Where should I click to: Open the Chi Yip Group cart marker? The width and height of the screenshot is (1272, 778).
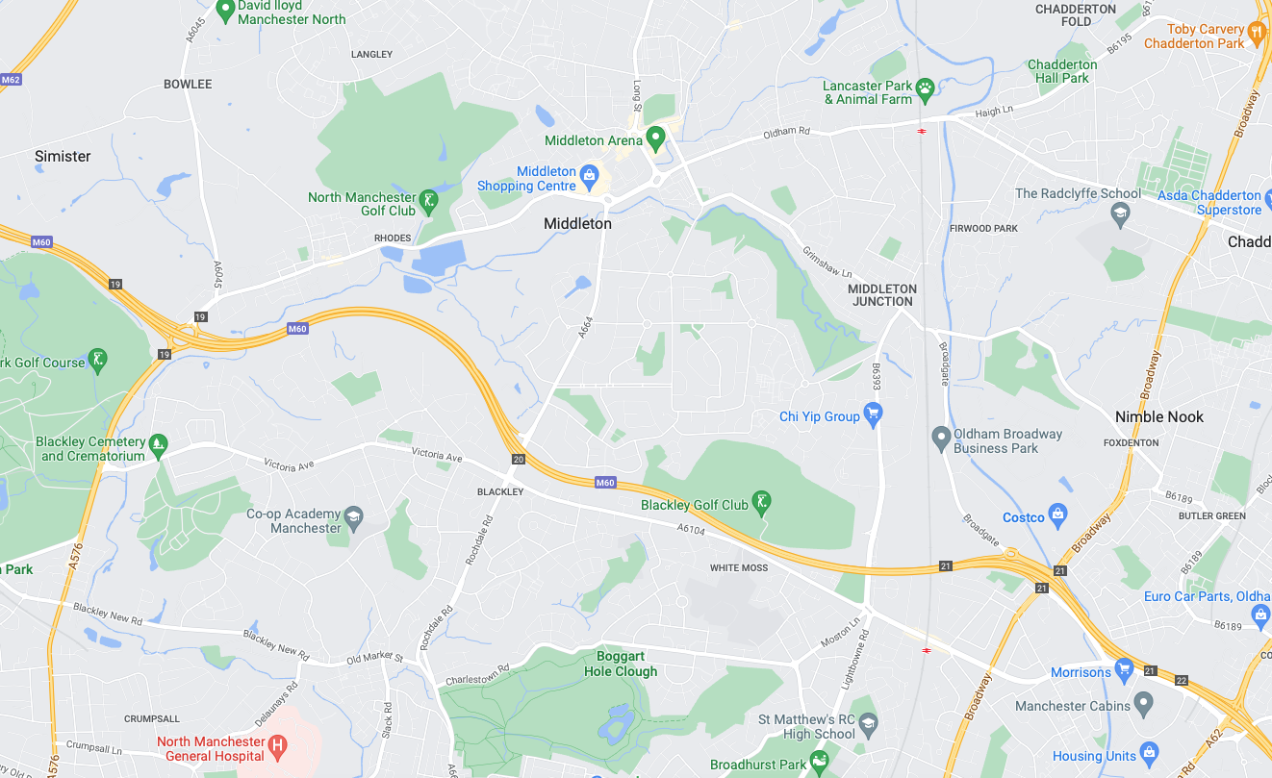click(x=874, y=414)
